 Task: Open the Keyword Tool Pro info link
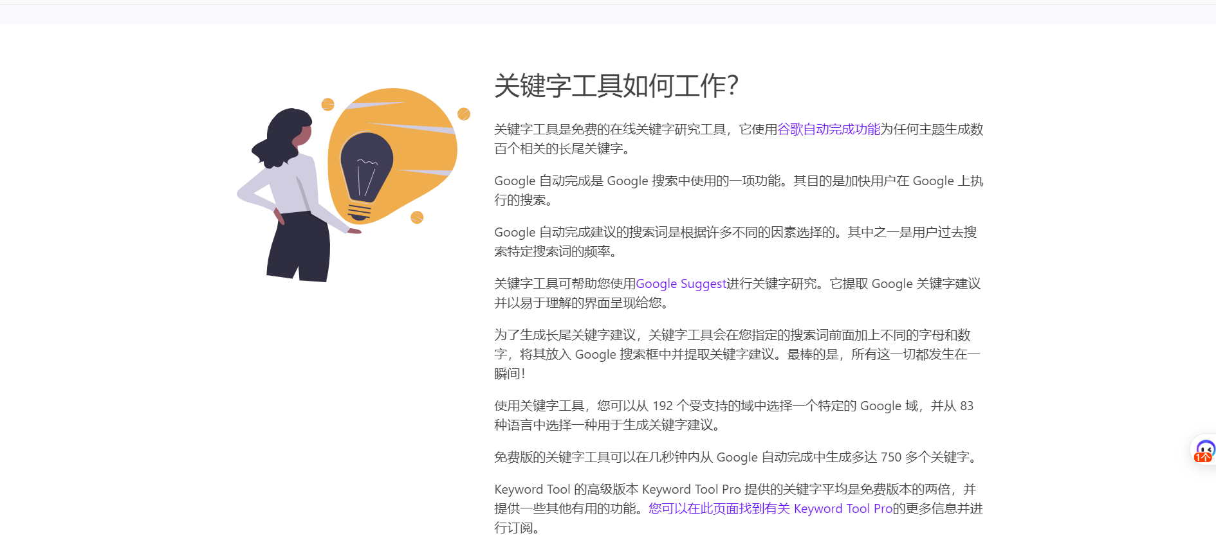(770, 508)
